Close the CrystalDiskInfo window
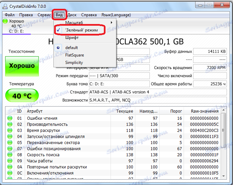 [x=222, y=5]
